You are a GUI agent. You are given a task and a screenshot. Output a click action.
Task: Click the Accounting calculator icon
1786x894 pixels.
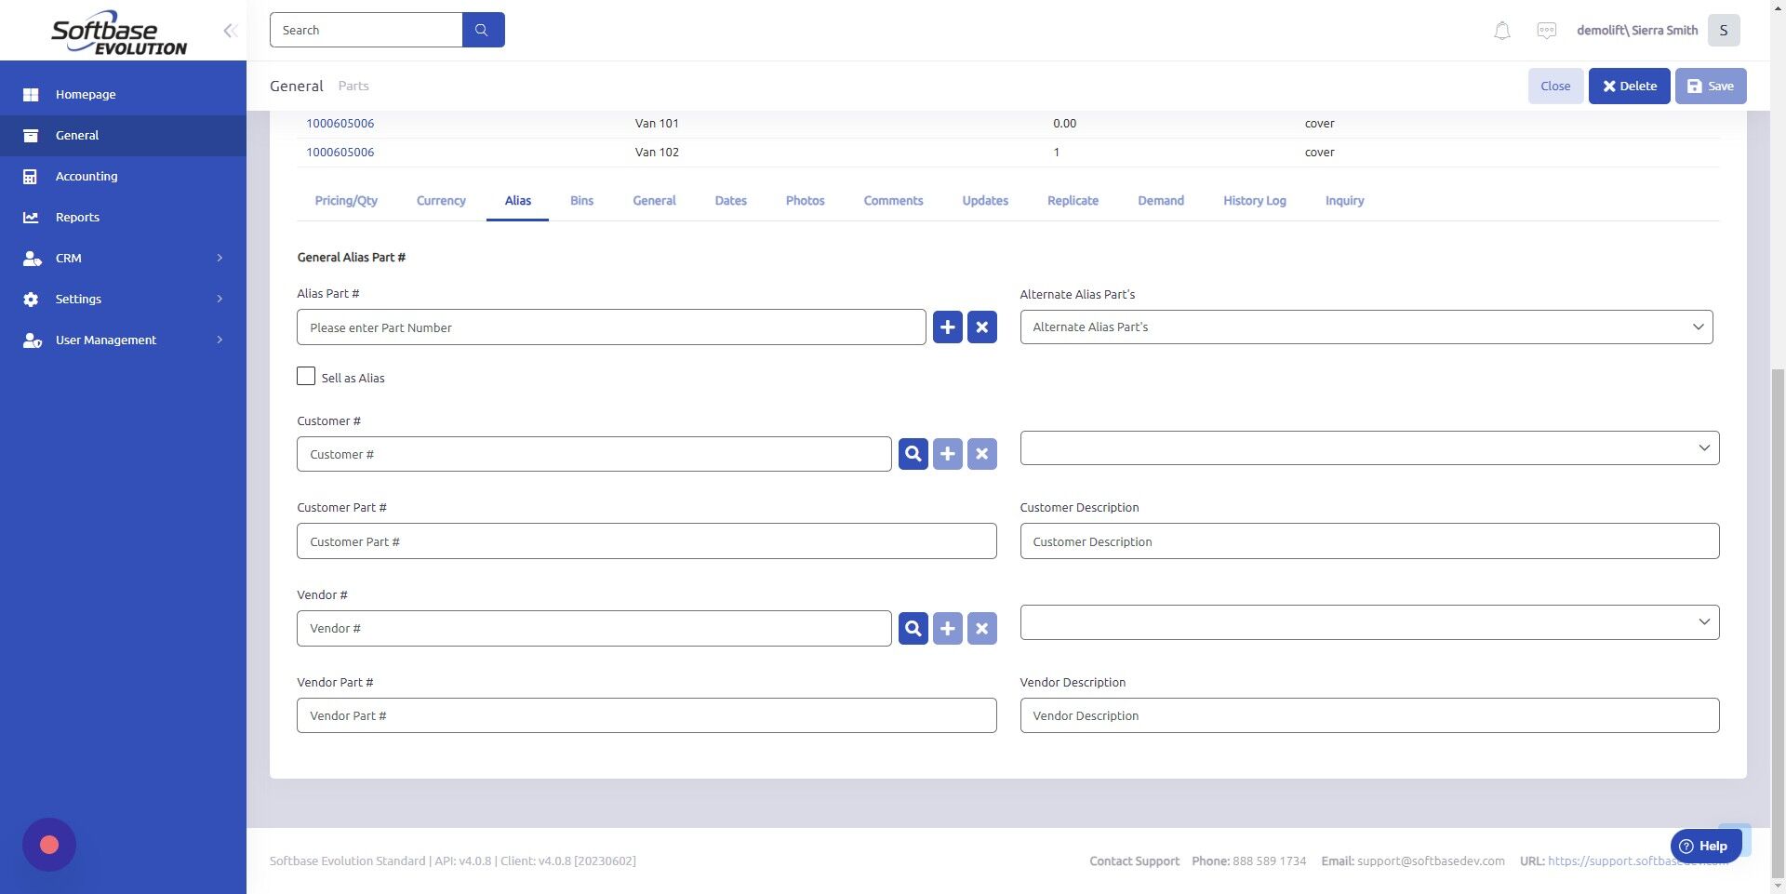[x=31, y=177]
